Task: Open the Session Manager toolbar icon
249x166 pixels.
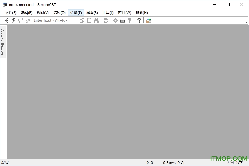Action: [7, 20]
